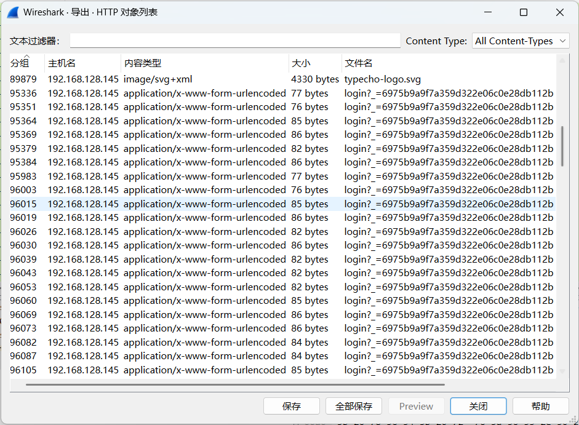Screen dimensions: 579x425
Task: Click the vertical scrollbar thumb
Action: coord(562,146)
